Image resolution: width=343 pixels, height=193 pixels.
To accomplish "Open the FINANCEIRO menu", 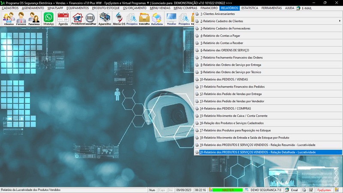I will coord(209,8).
